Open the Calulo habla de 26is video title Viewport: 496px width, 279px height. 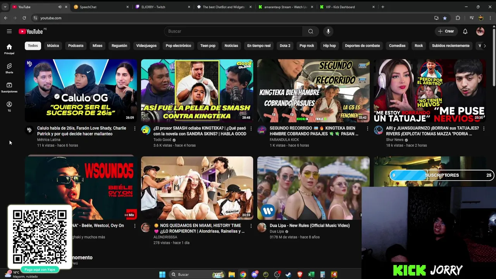coord(82,131)
